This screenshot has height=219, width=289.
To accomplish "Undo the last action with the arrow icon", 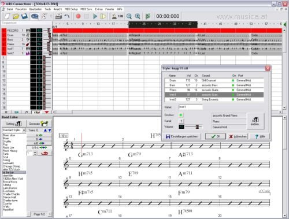I will pos(67,16).
